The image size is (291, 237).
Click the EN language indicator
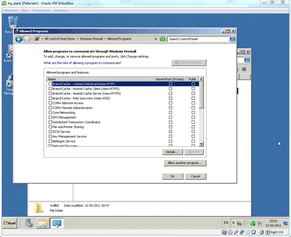226,223
